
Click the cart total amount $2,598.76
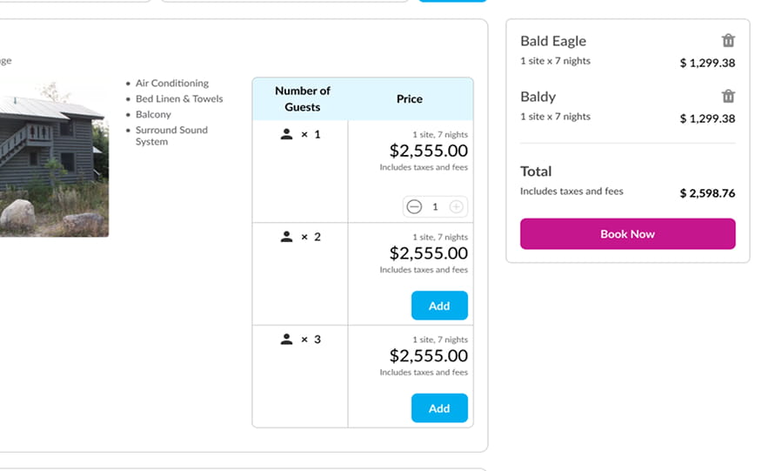(x=707, y=193)
